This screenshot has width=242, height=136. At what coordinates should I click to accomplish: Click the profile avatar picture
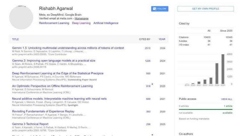click(21, 17)
